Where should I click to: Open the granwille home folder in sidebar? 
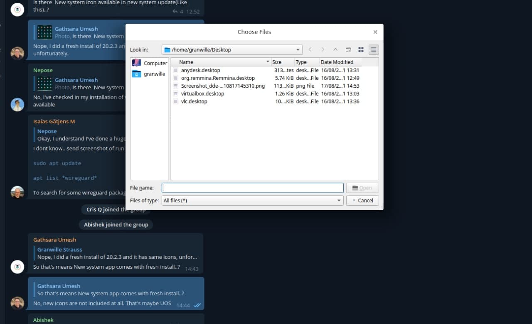[x=149, y=74]
